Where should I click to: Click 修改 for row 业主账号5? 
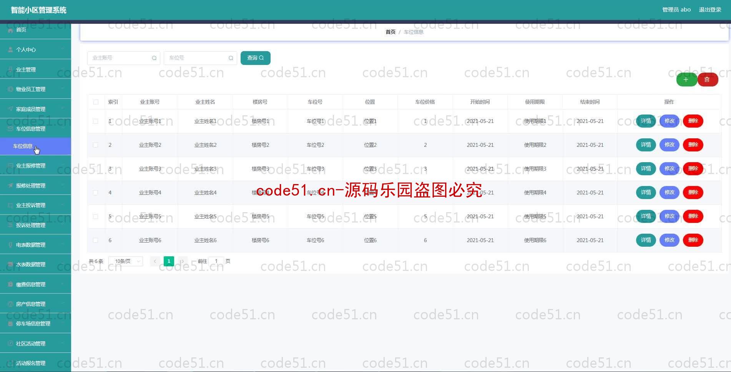pos(670,216)
